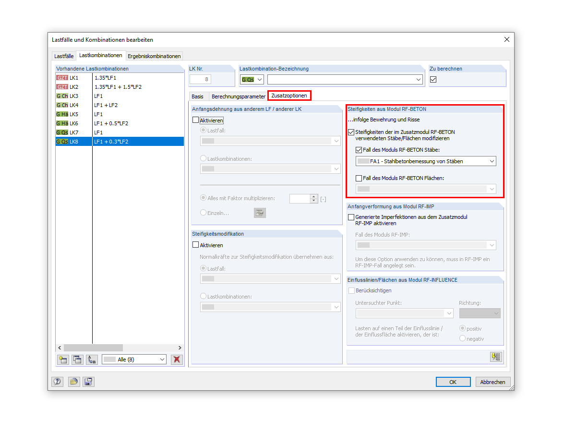
Task: Increase factor with spinner up arrow
Action: click(x=314, y=196)
